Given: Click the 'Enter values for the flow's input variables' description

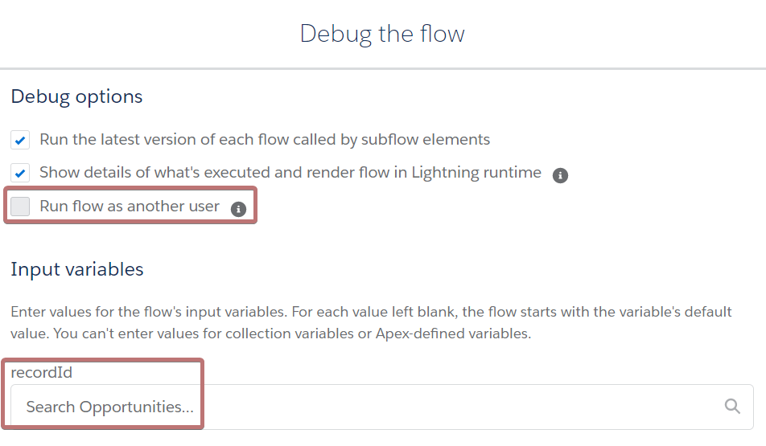Looking at the screenshot, I should pyautogui.click(x=371, y=322).
